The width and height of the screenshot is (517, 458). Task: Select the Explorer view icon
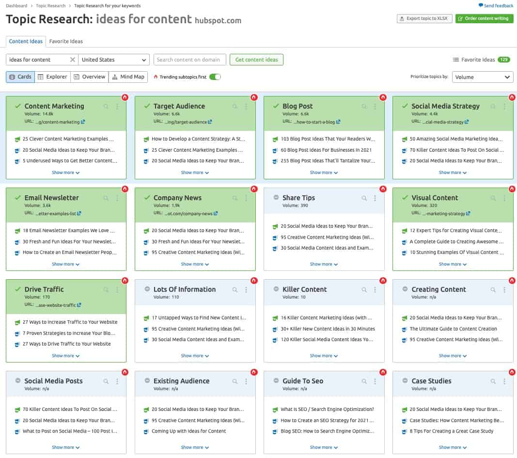click(53, 77)
